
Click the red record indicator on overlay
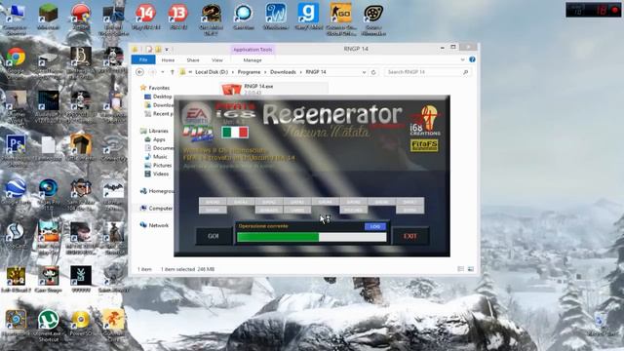click(x=615, y=11)
